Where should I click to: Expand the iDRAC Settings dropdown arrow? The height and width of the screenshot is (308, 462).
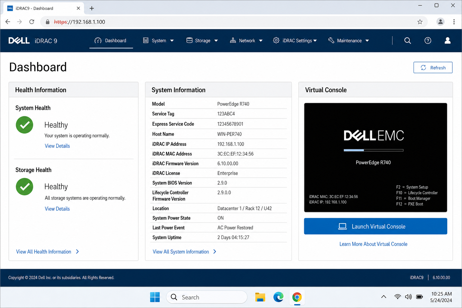coord(315,41)
